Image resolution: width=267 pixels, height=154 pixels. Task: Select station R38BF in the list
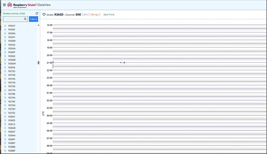pos(12,151)
